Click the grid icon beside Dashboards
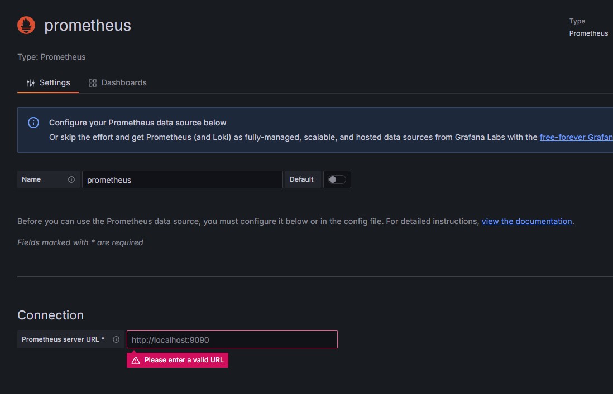This screenshot has width=613, height=394. tap(92, 82)
